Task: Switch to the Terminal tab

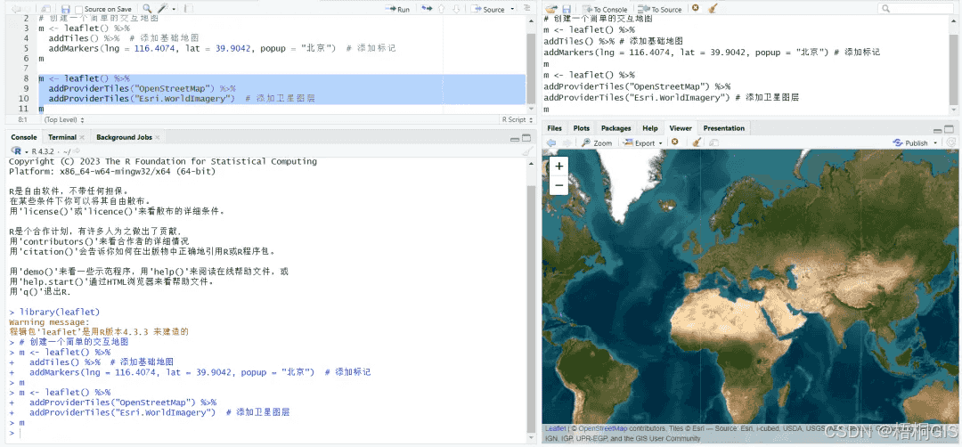Action: [x=62, y=137]
